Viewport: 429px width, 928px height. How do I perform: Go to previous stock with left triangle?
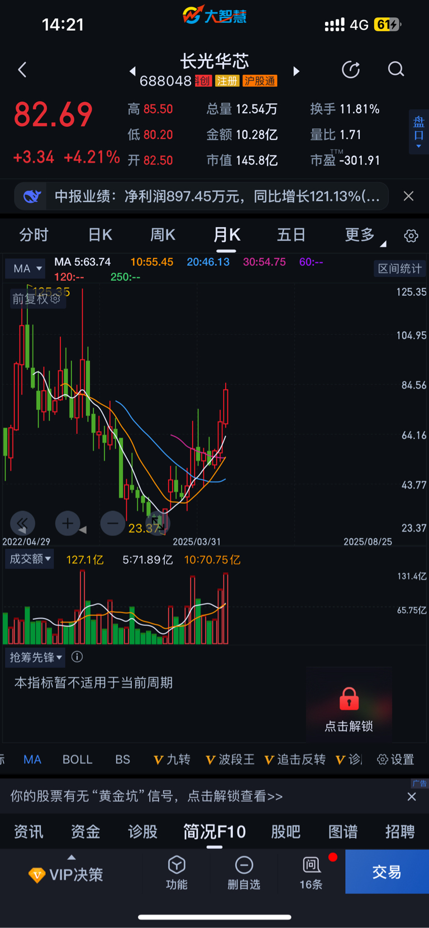[x=132, y=71]
